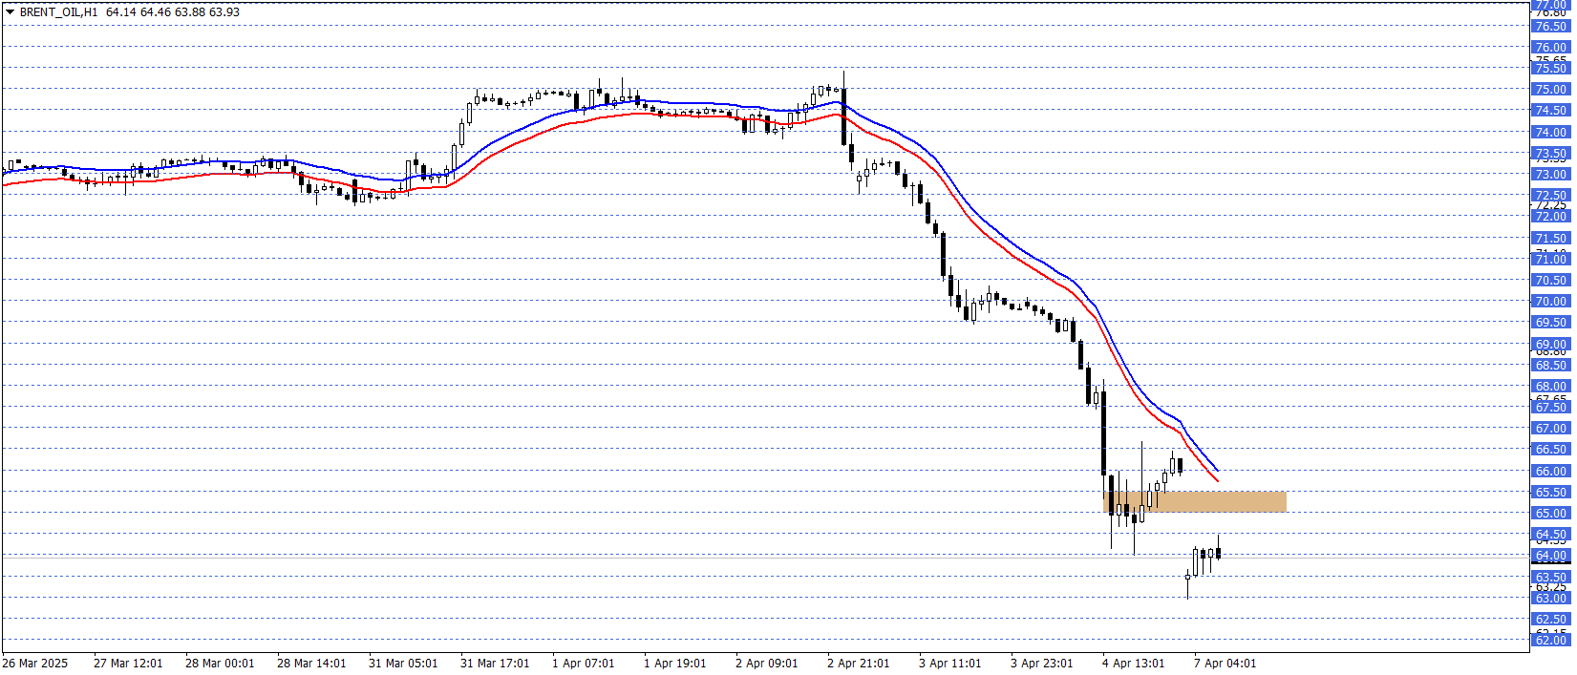This screenshot has height=675, width=1577.
Task: Click the 63.00 price axis label
Action: coord(1550,599)
